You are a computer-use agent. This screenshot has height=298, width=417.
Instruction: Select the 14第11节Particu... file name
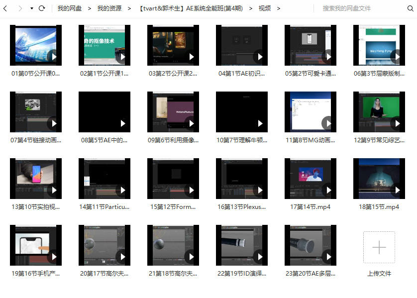point(104,206)
